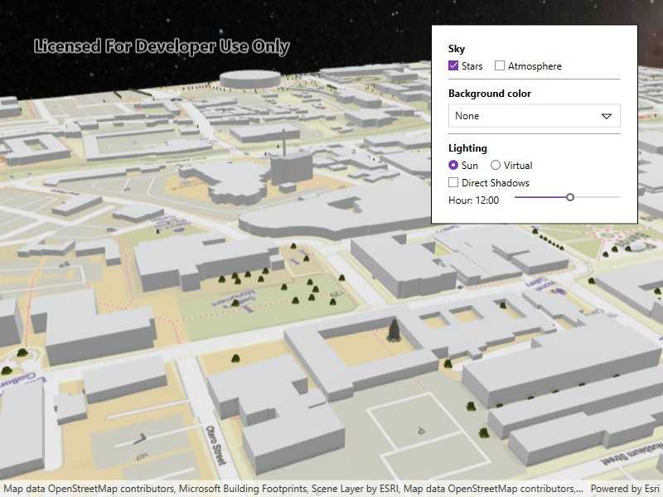
Task: Select the Virtual lighting mode
Action: click(496, 165)
